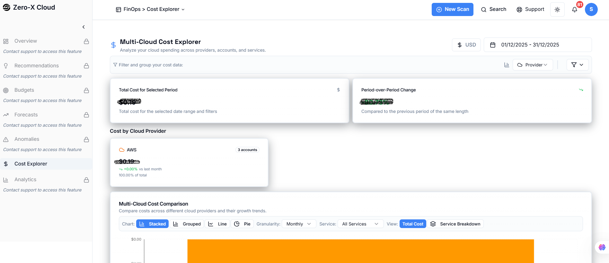The image size is (609, 263).
Task: Click the Overview lock icon
Action: (86, 41)
